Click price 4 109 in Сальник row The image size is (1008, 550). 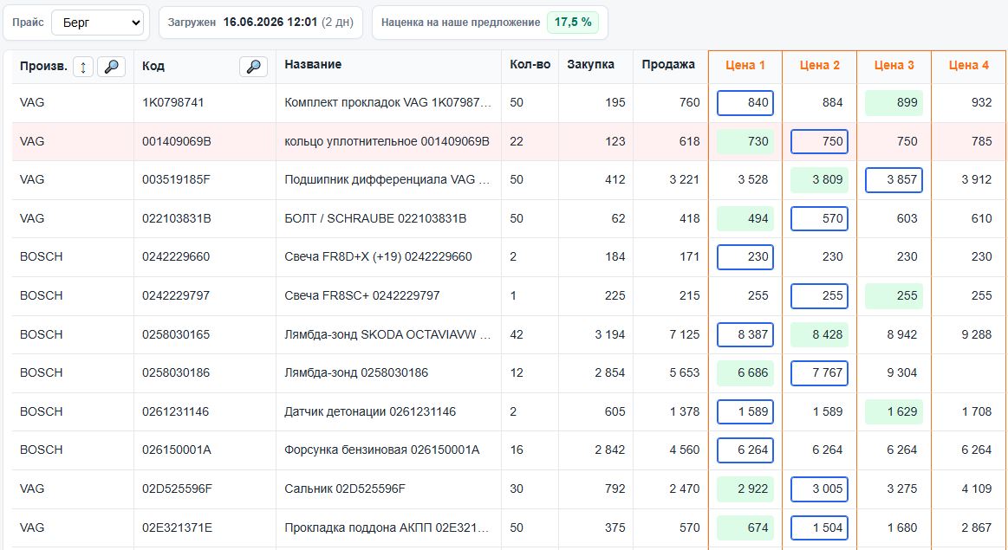[x=977, y=489]
